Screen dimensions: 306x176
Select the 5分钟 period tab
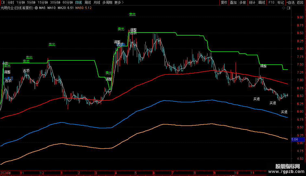pyautogui.click(x=31, y=2)
